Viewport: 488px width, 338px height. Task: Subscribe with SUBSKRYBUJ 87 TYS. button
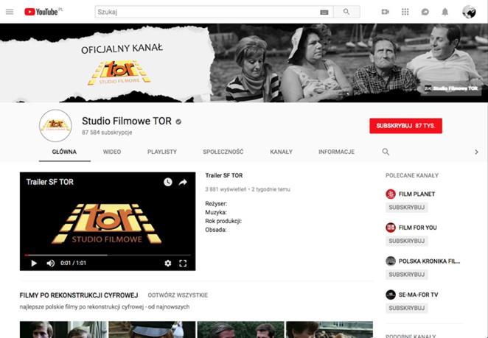pos(405,126)
